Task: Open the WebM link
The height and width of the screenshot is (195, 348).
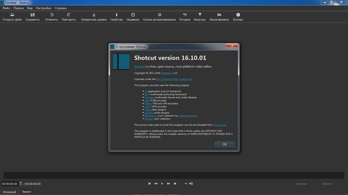Action: tap(148, 104)
